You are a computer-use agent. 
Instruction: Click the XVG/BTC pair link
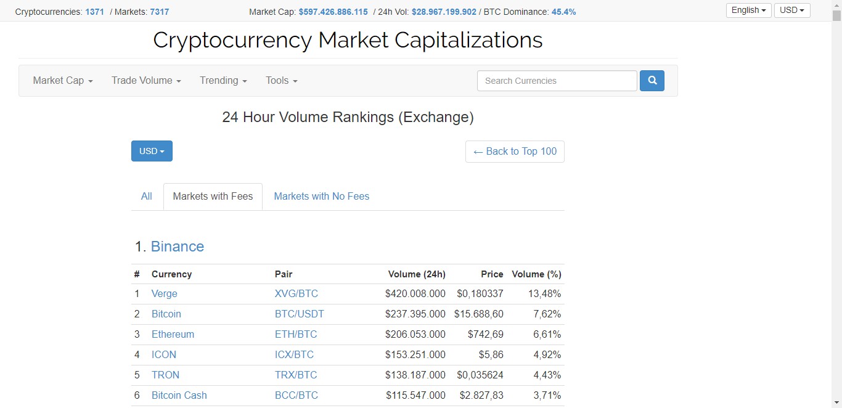[296, 294]
